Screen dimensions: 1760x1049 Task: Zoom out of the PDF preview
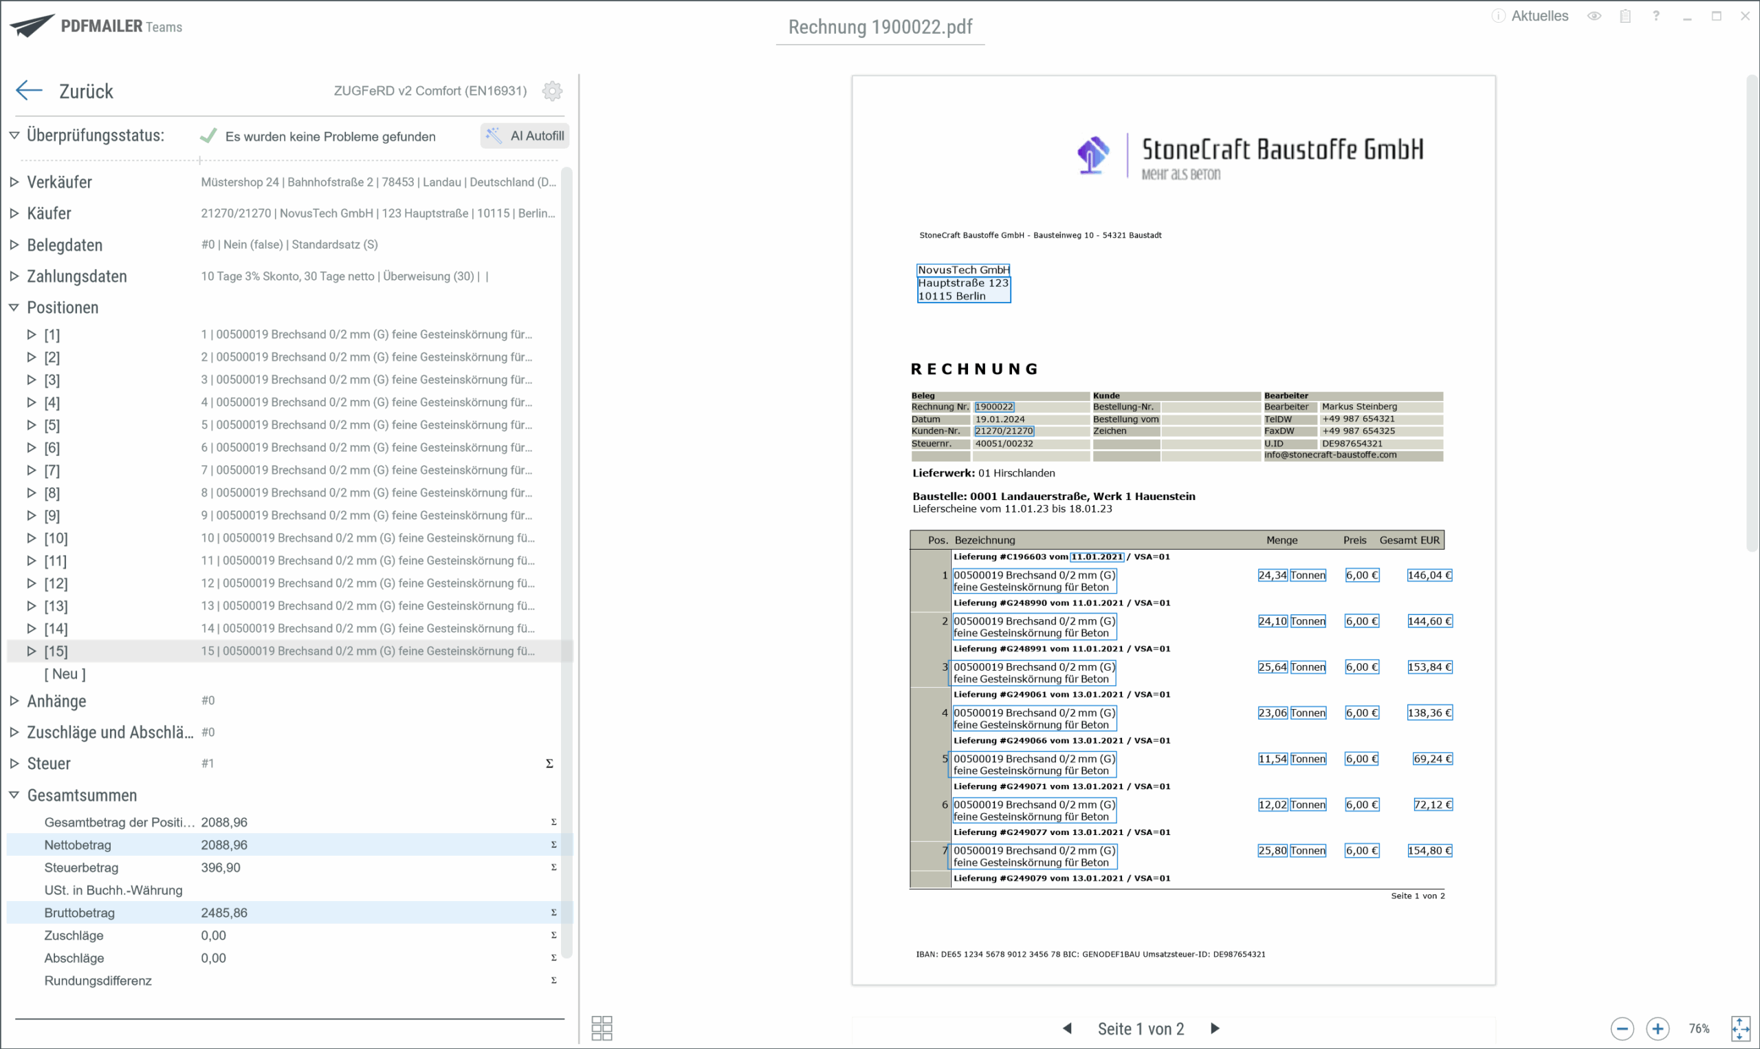(x=1622, y=1028)
